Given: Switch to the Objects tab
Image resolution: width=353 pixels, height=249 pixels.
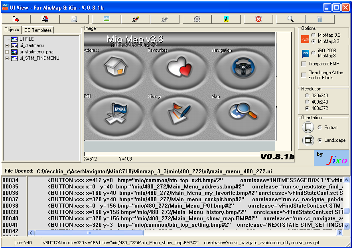Looking at the screenshot, I should [12, 29].
